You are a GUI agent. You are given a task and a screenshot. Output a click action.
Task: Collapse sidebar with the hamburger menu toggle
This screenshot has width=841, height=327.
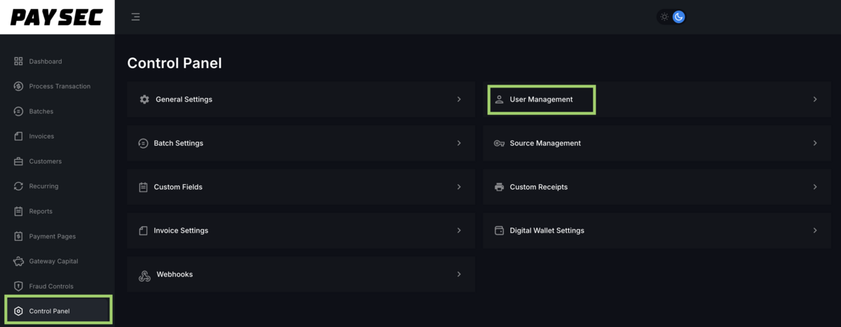coord(135,17)
